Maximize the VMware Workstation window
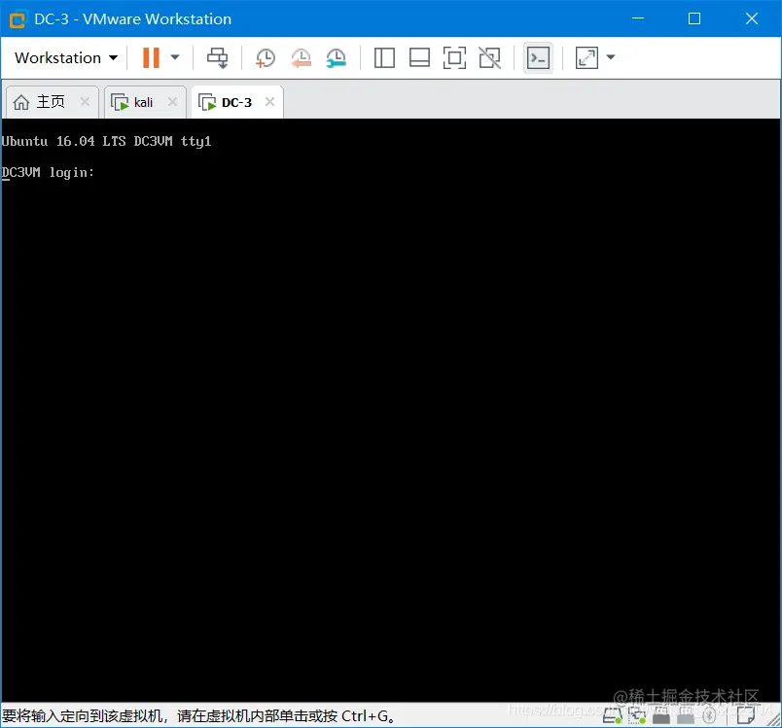The image size is (782, 728). click(694, 18)
